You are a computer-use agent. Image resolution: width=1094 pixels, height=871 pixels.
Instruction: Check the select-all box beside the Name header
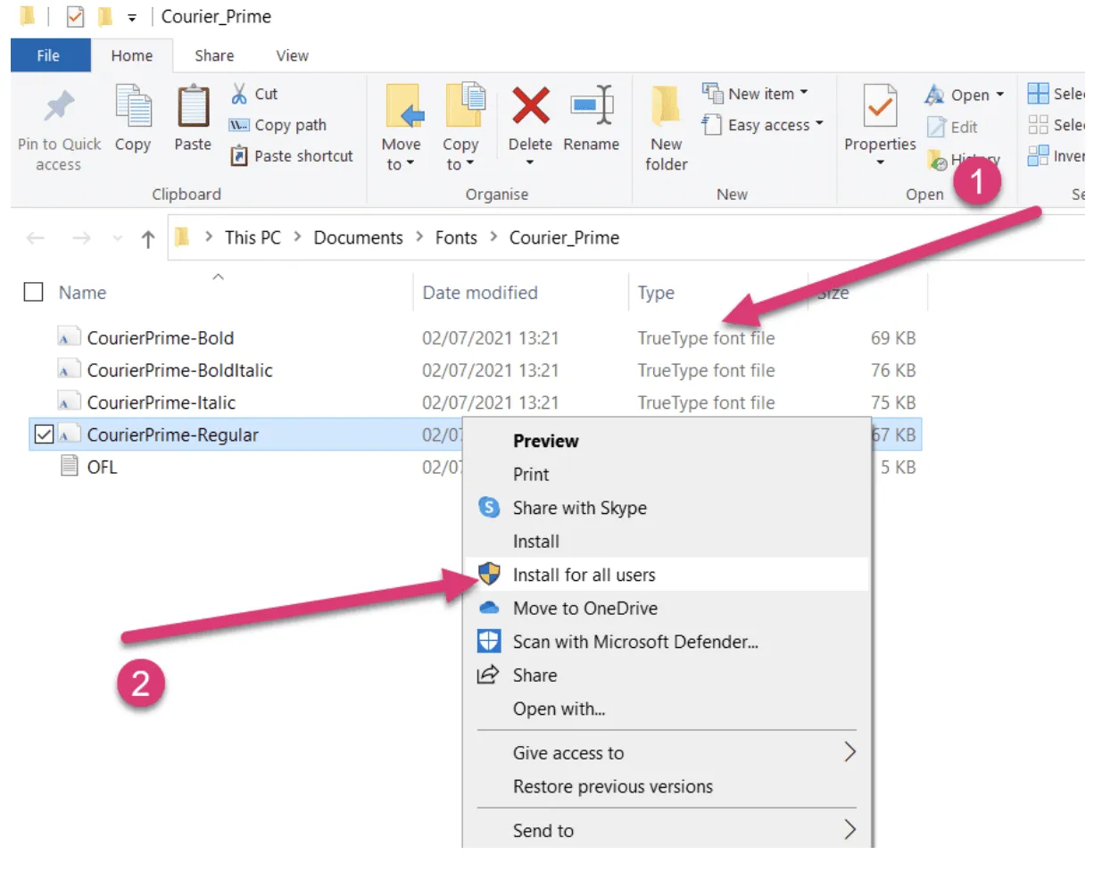[x=33, y=292]
